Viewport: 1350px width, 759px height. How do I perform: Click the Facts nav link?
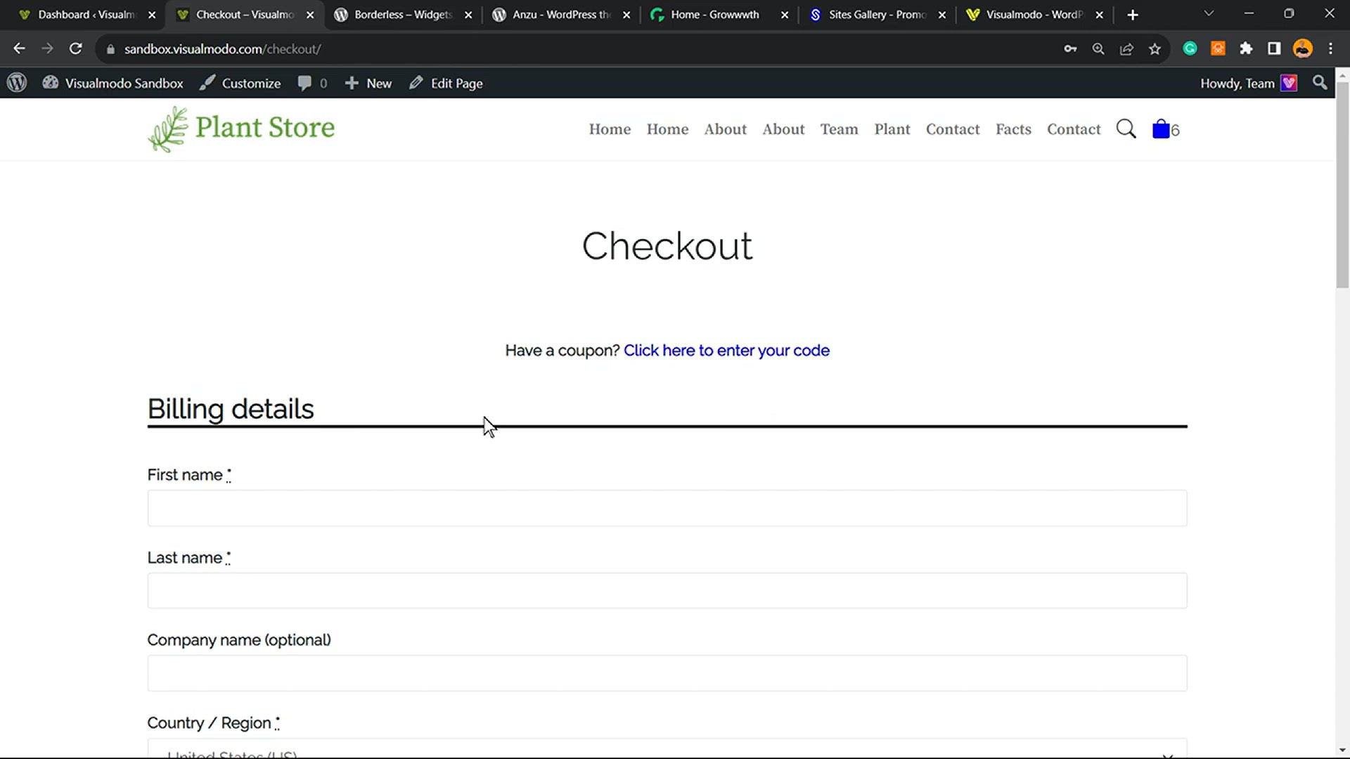pyautogui.click(x=1013, y=129)
